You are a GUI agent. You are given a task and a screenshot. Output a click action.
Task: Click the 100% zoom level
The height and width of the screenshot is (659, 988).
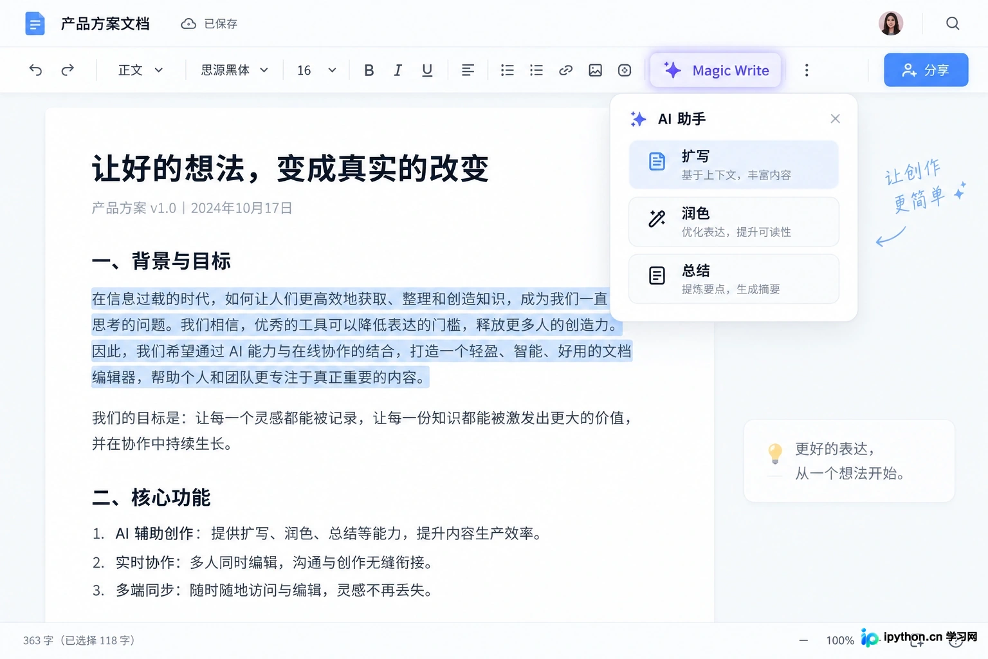pyautogui.click(x=840, y=640)
